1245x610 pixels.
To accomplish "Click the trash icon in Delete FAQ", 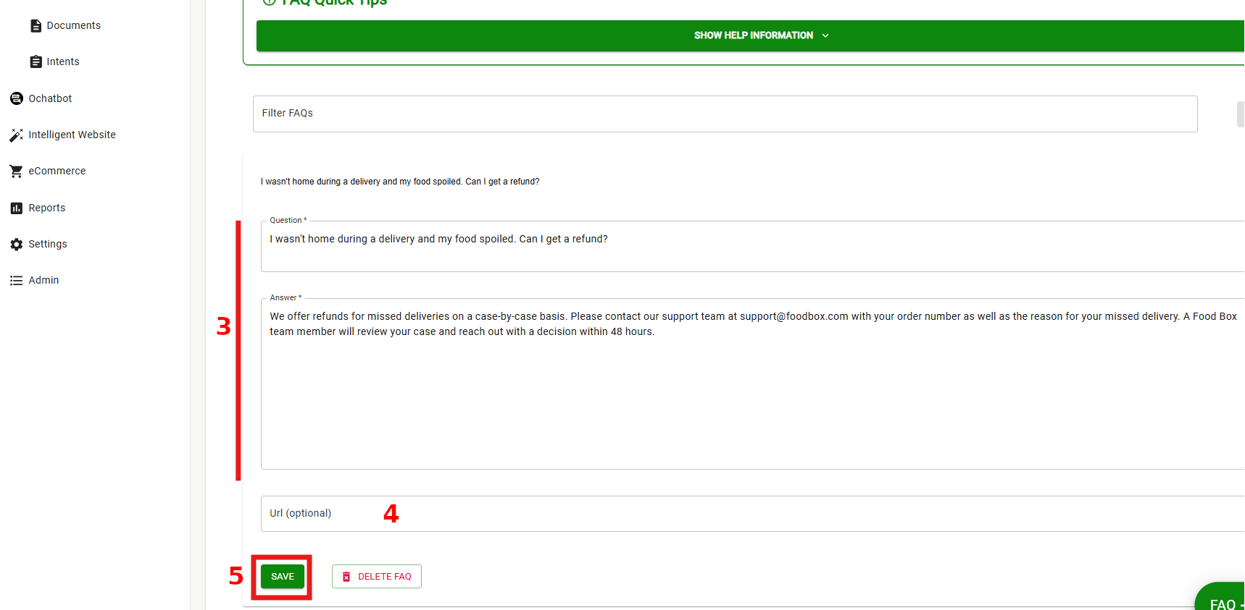I will [346, 577].
